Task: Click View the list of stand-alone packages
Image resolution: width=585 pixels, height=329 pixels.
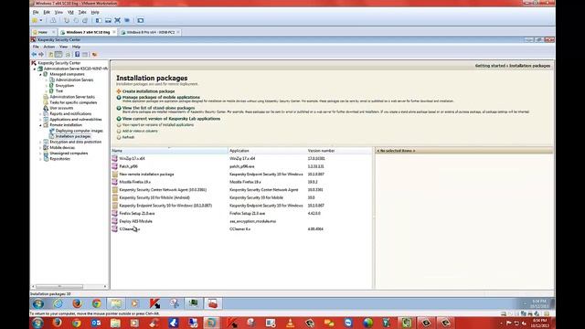Action: click(158, 108)
